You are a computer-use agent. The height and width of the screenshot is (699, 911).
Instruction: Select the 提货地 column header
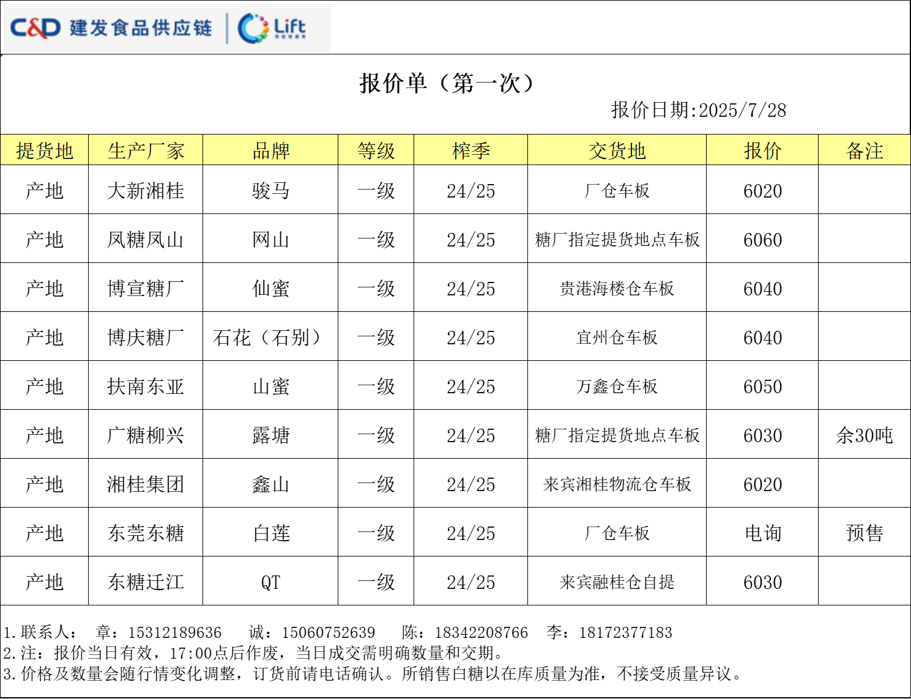(x=45, y=150)
